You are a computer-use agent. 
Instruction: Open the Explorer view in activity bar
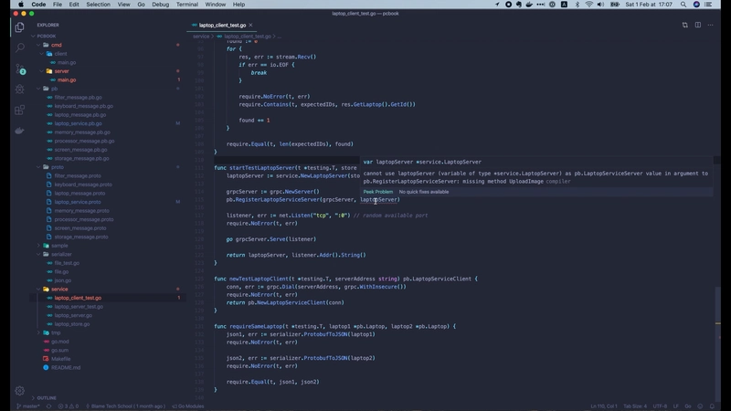[19, 27]
